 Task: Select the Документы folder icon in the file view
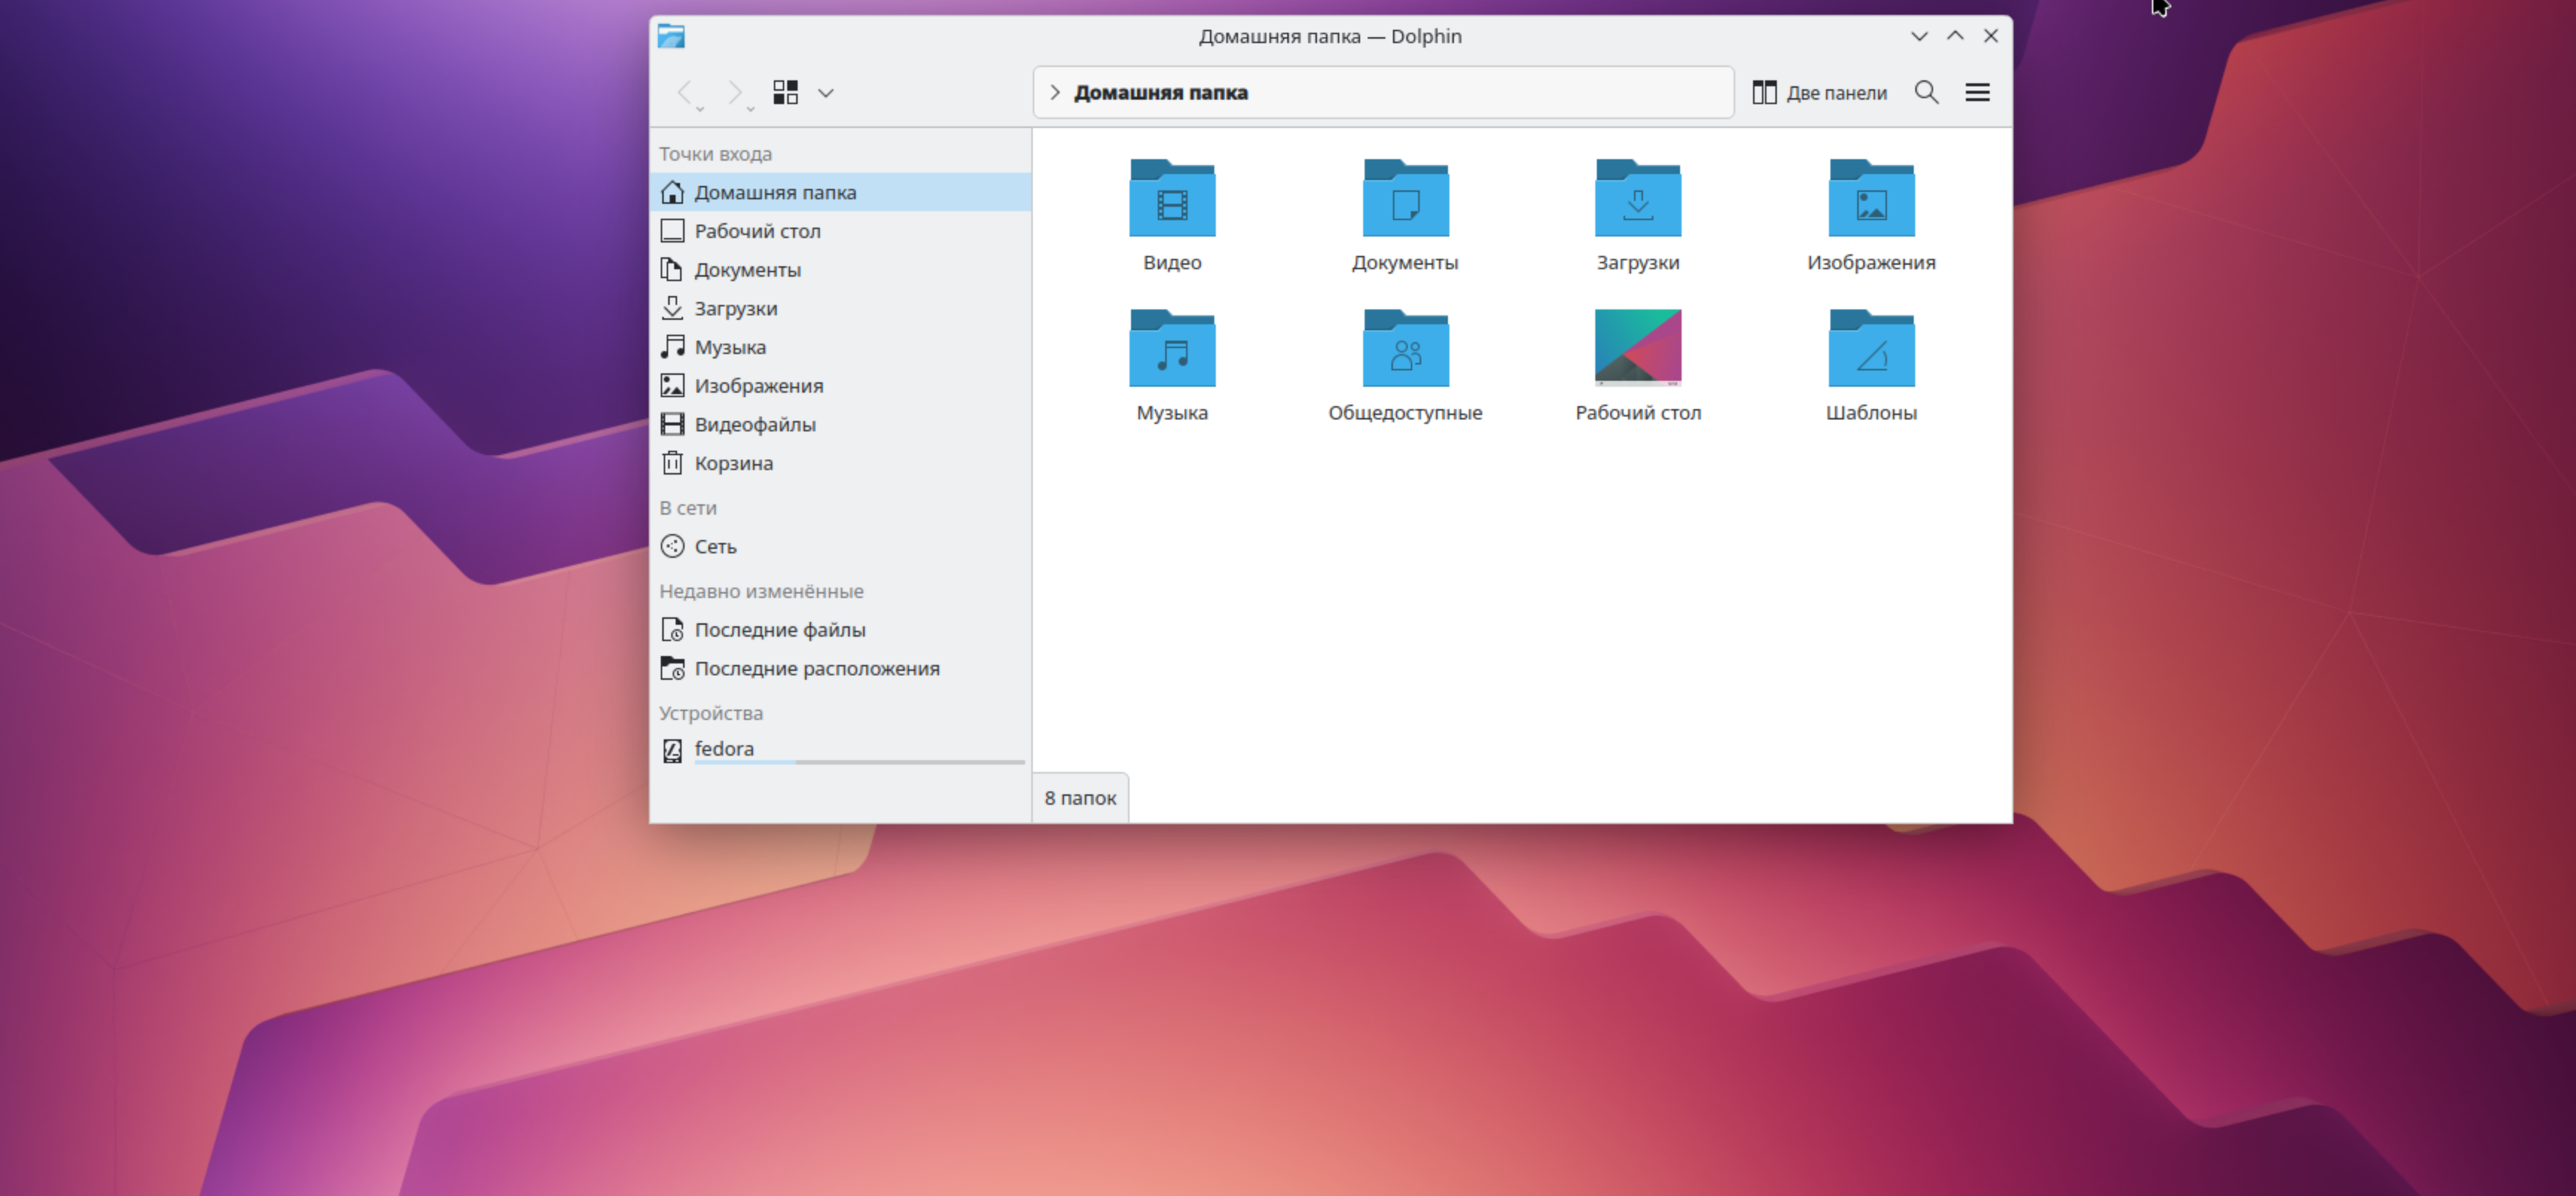[x=1405, y=198]
